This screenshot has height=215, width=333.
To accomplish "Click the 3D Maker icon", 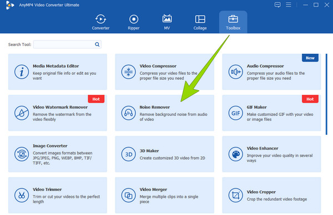I will click(x=129, y=154).
